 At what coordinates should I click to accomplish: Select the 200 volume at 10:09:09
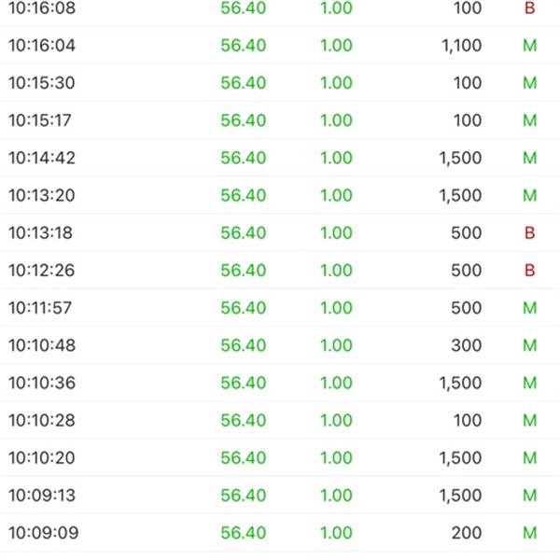click(467, 533)
